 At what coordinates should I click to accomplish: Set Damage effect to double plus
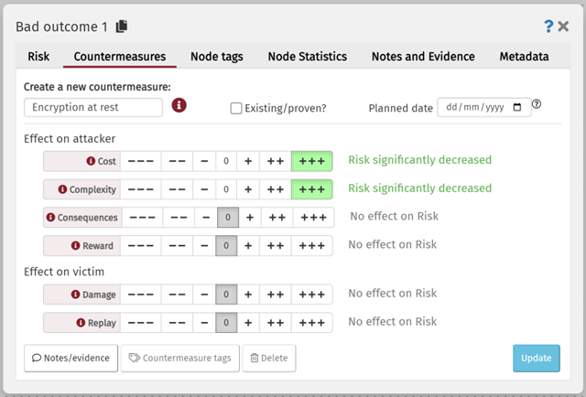point(274,295)
